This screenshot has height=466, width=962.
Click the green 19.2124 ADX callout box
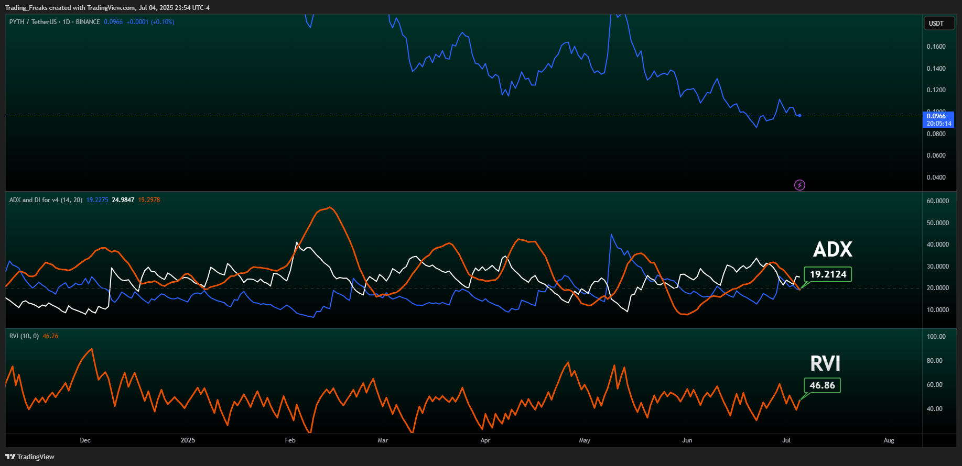coord(828,274)
